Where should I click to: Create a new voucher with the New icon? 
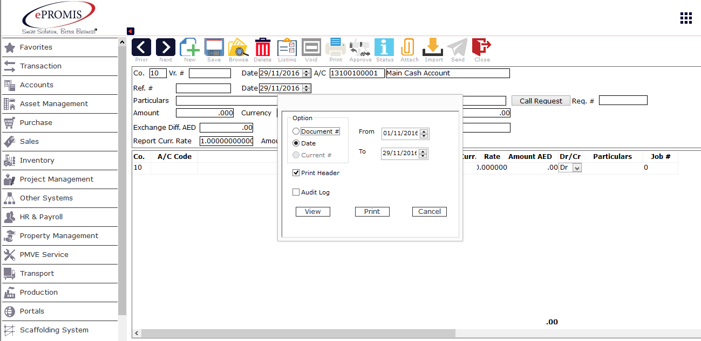click(x=189, y=47)
